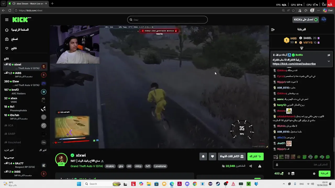Click browser back arrow
Viewport: 335px width, 188px height.
3,10
